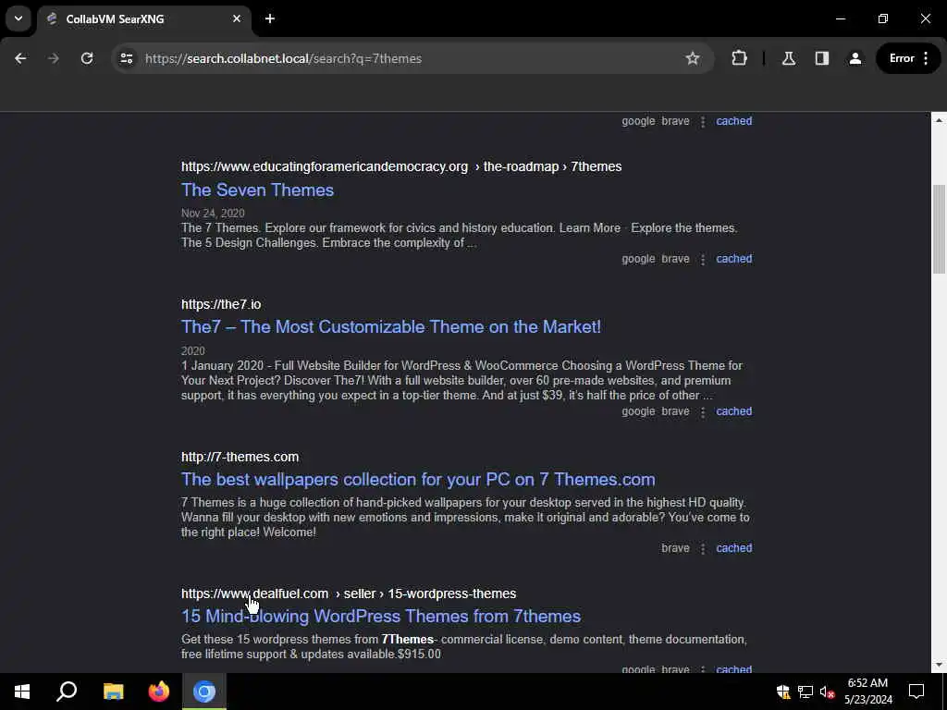Click 'brave' engine label under 7 Themes.com result
This screenshot has width=947, height=710.
[x=675, y=547]
